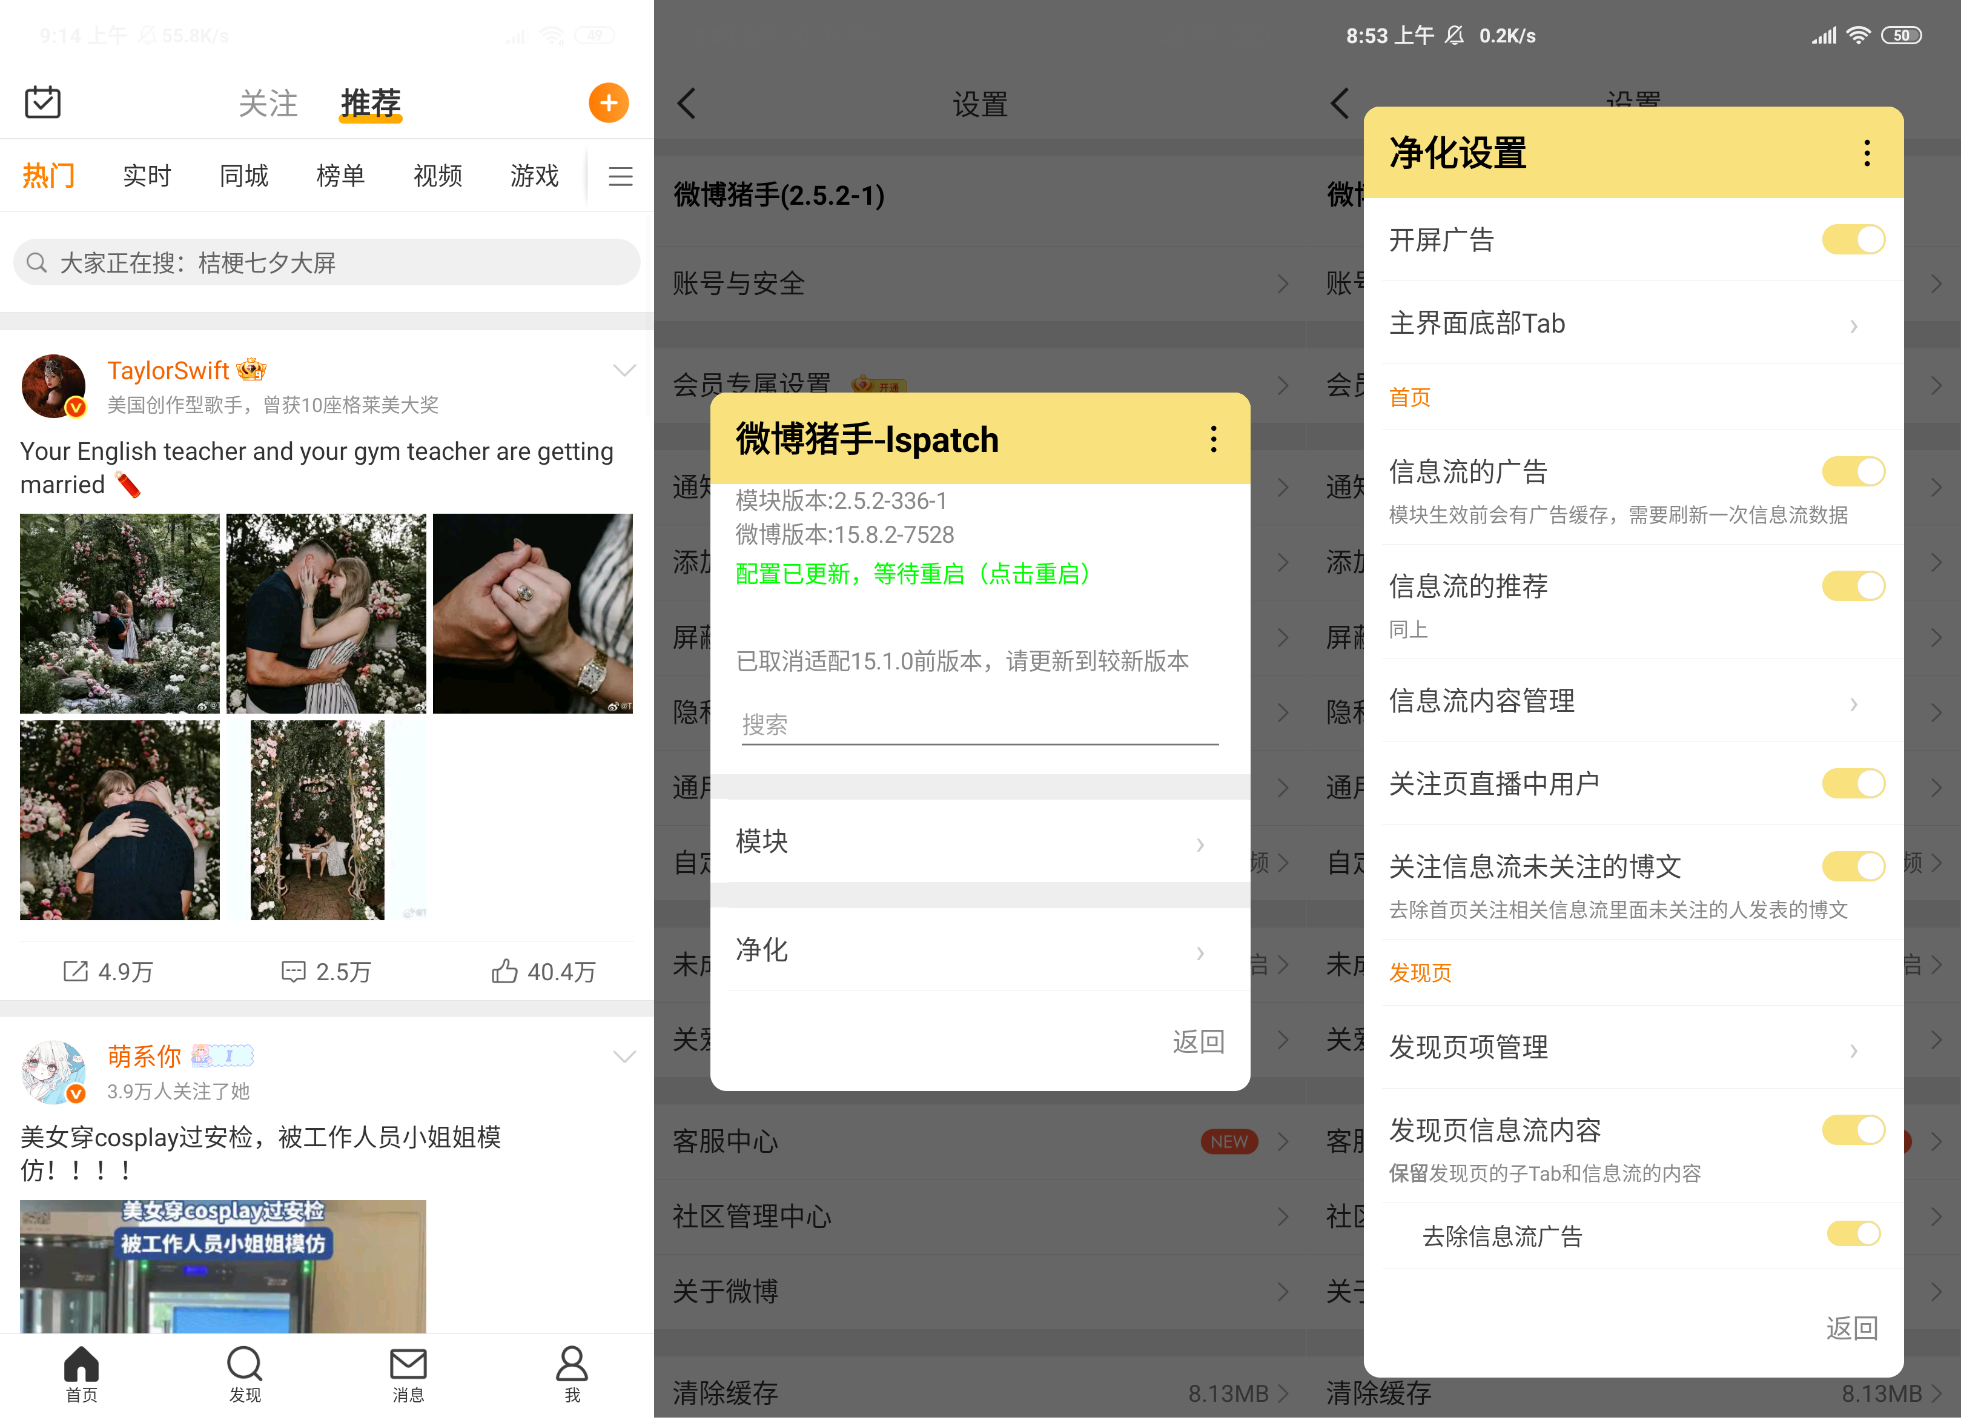This screenshot has width=1961, height=1420.
Task: Switch to the 关注 feed tab
Action: (x=268, y=104)
